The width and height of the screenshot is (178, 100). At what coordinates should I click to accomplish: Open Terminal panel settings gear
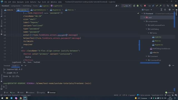(x=169, y=66)
